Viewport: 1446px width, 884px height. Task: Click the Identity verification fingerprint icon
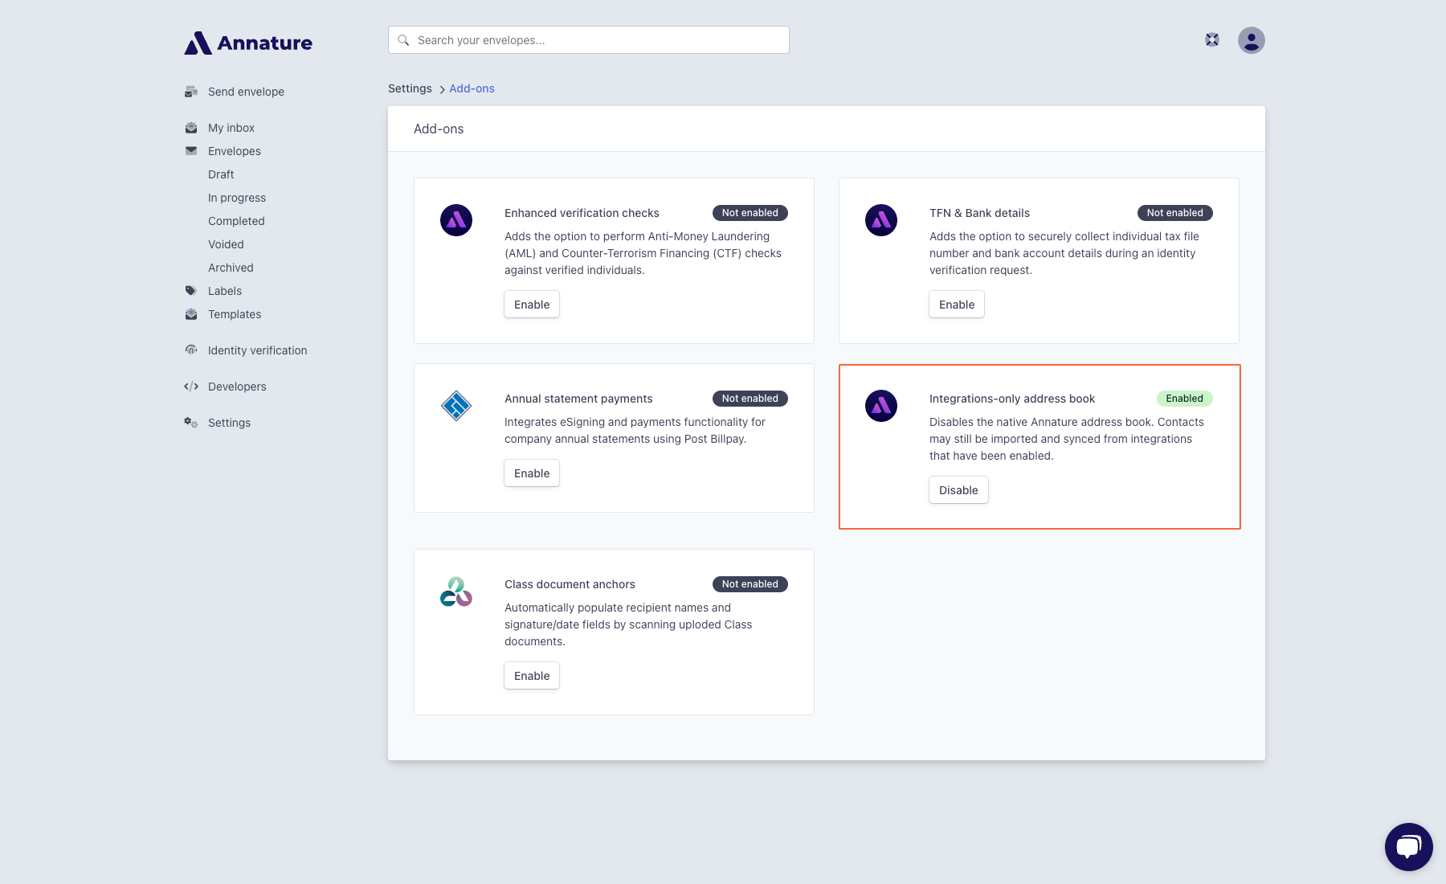point(191,350)
